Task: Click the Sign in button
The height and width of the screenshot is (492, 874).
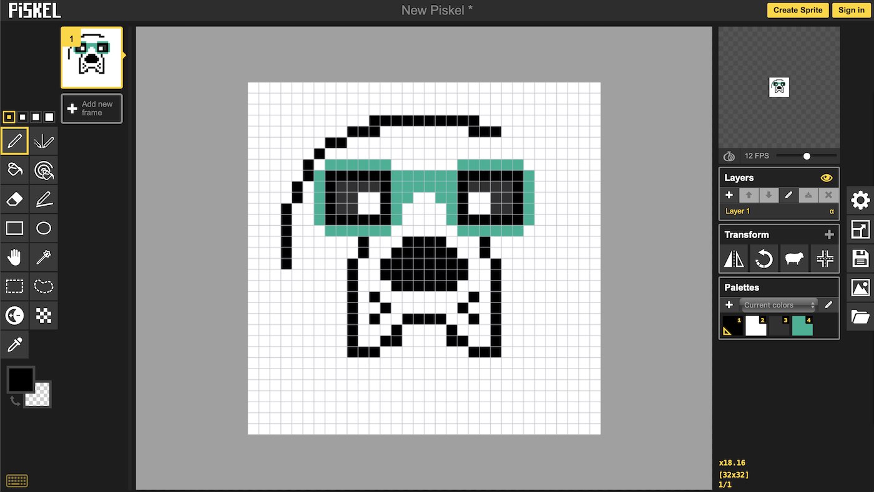Action: coord(852,10)
